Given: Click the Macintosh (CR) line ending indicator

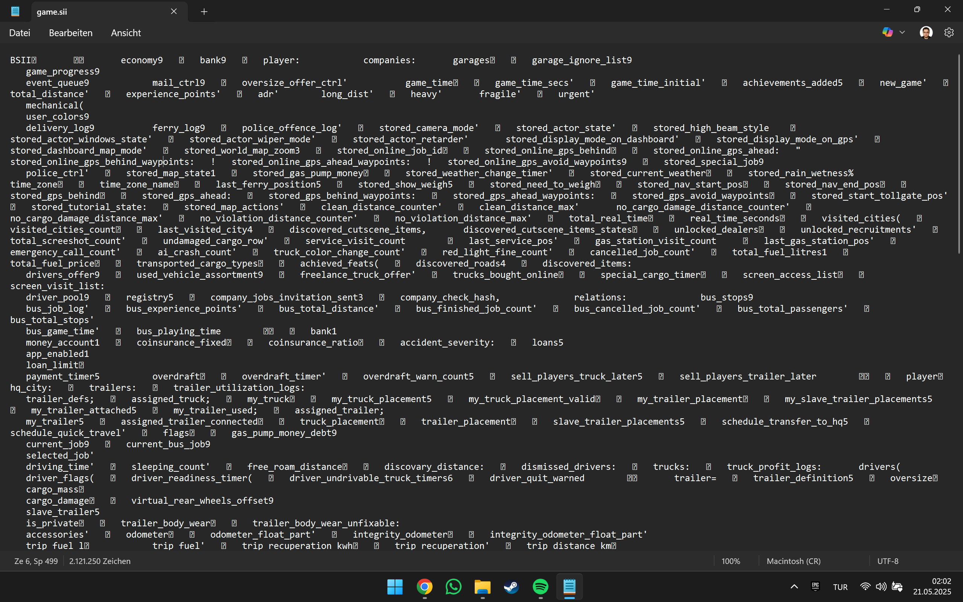Looking at the screenshot, I should pyautogui.click(x=794, y=561).
